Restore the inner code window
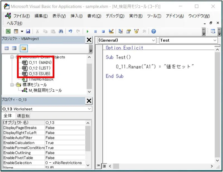Viewport: 223px width, 172px height. (211, 23)
